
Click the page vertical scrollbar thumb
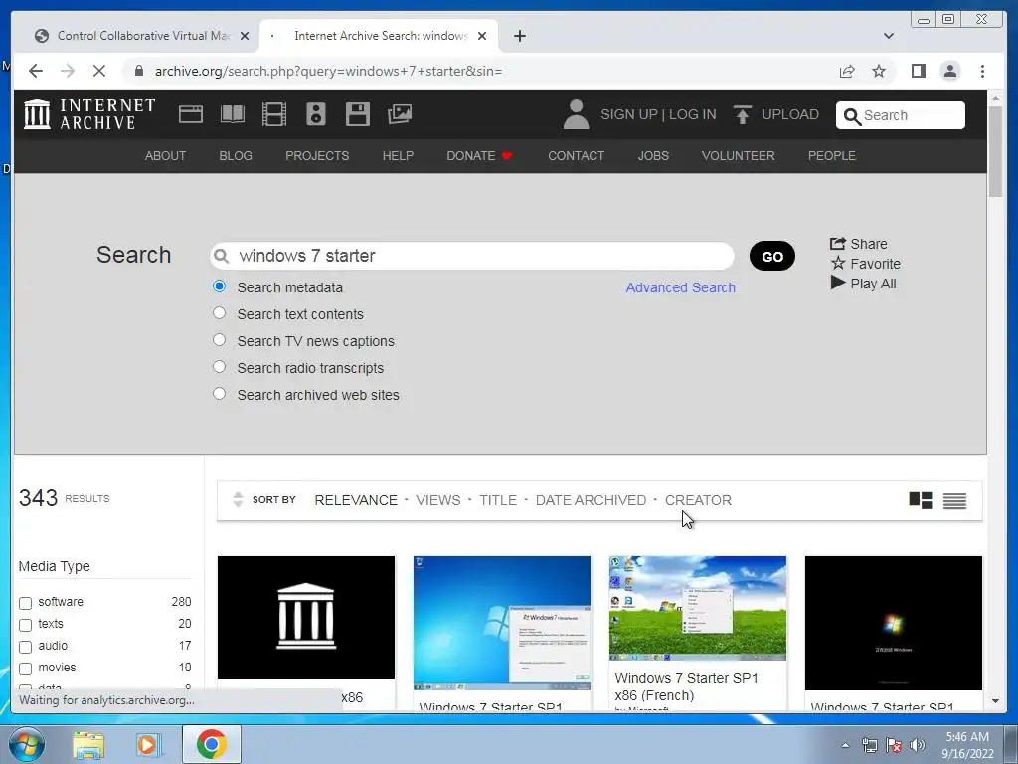click(x=995, y=151)
